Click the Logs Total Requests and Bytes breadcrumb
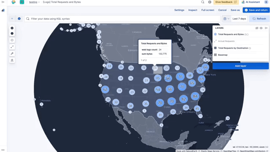Screen dimensions: 270x152 [x=62, y=2]
